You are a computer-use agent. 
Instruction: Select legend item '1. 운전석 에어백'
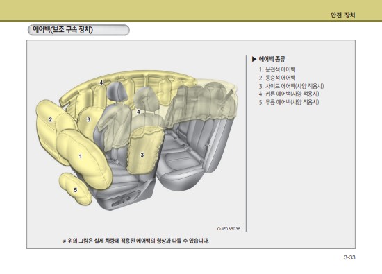point(277,69)
